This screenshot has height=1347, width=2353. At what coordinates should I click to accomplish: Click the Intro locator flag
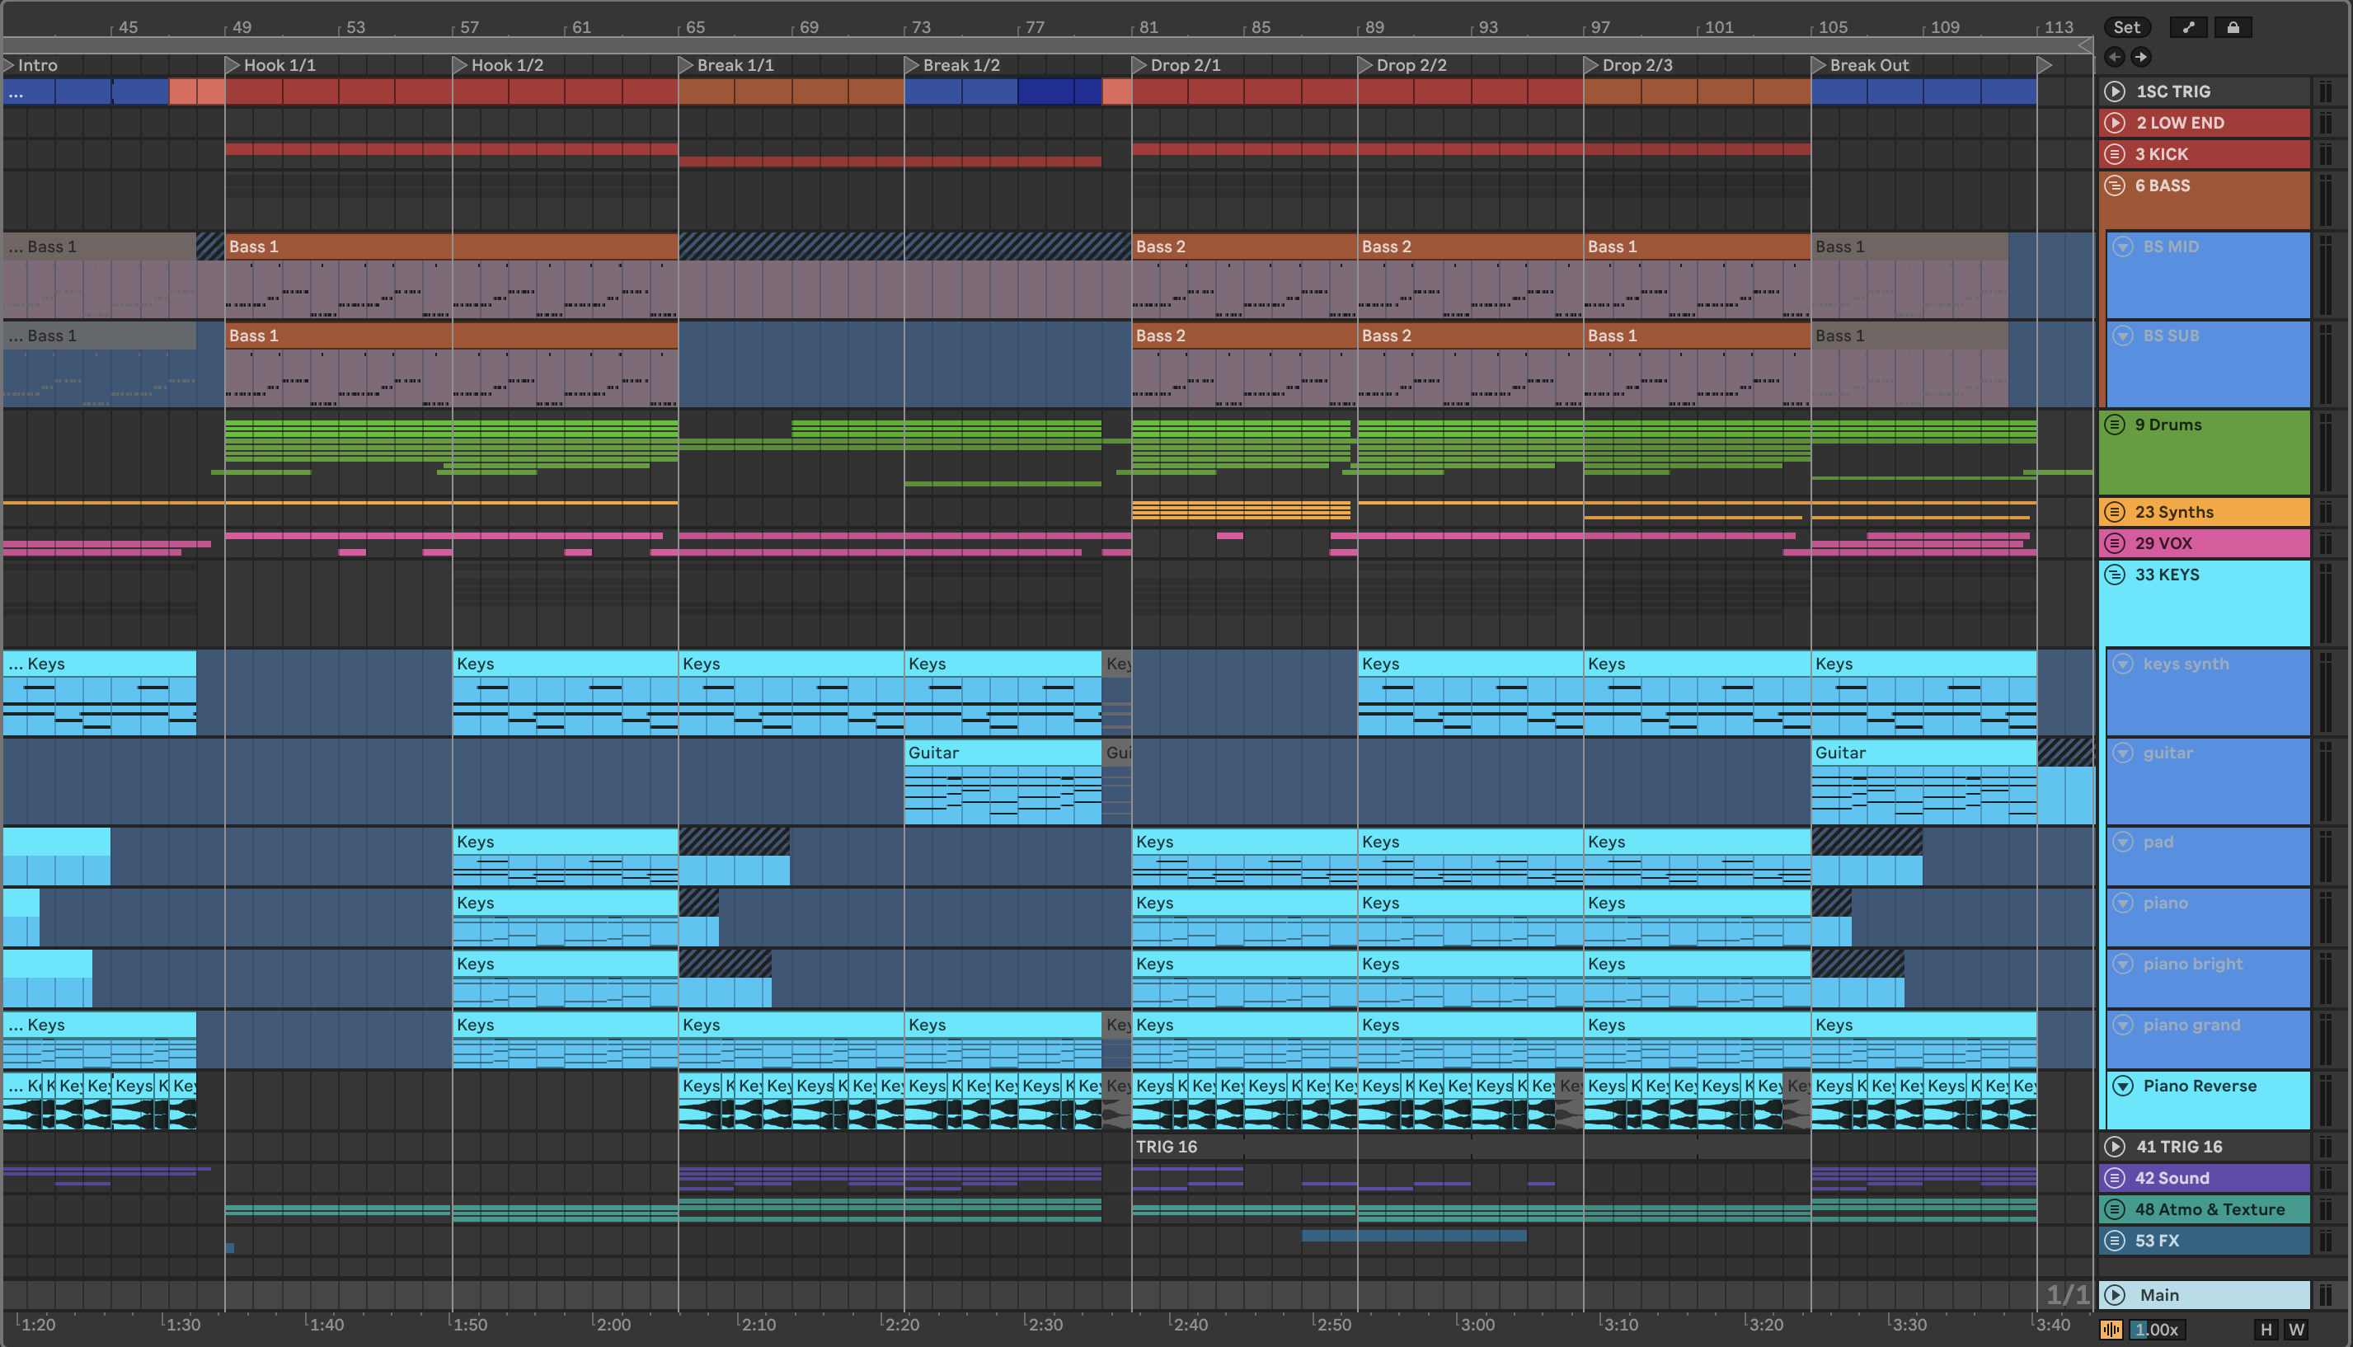pyautogui.click(x=8, y=65)
